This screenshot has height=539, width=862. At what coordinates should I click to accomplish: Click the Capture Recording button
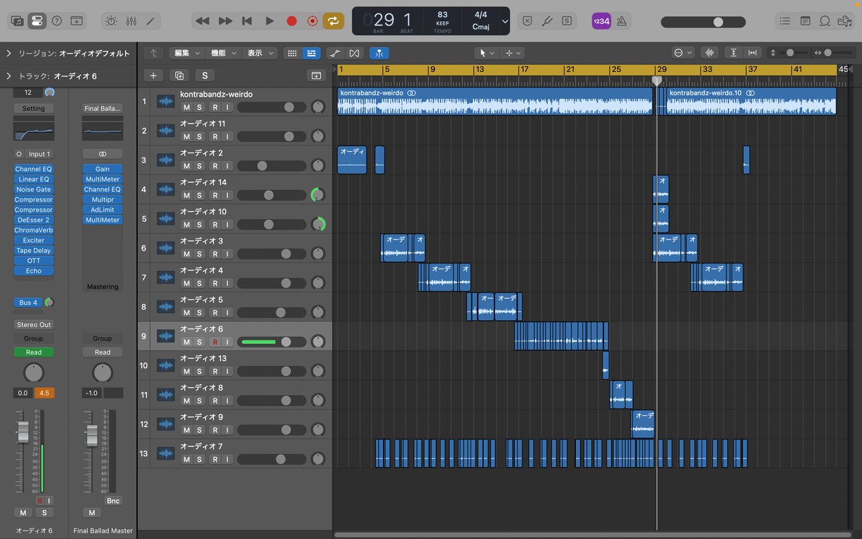click(x=312, y=21)
